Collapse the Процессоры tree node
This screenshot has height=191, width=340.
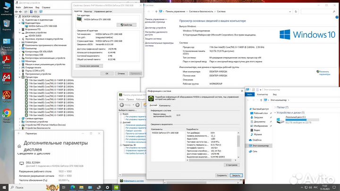click(19, 77)
